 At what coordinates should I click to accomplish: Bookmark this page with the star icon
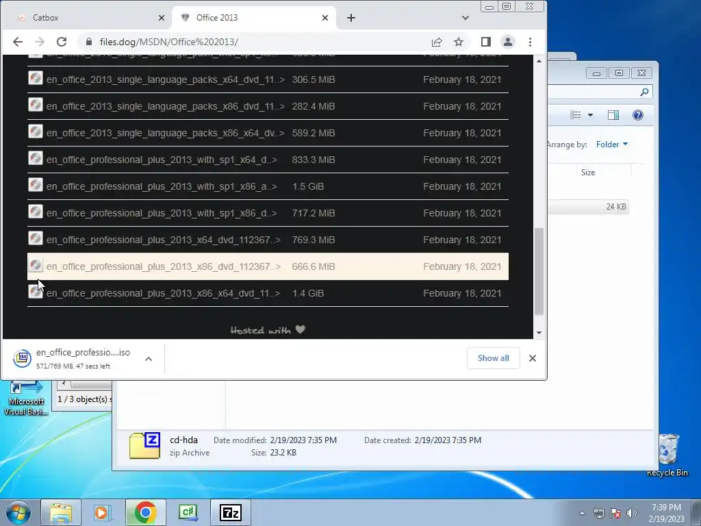click(459, 42)
